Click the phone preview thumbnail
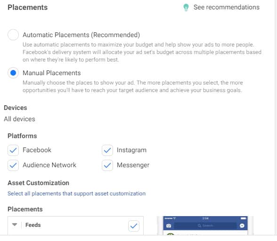The width and height of the screenshot is (277, 241). [x=205, y=225]
